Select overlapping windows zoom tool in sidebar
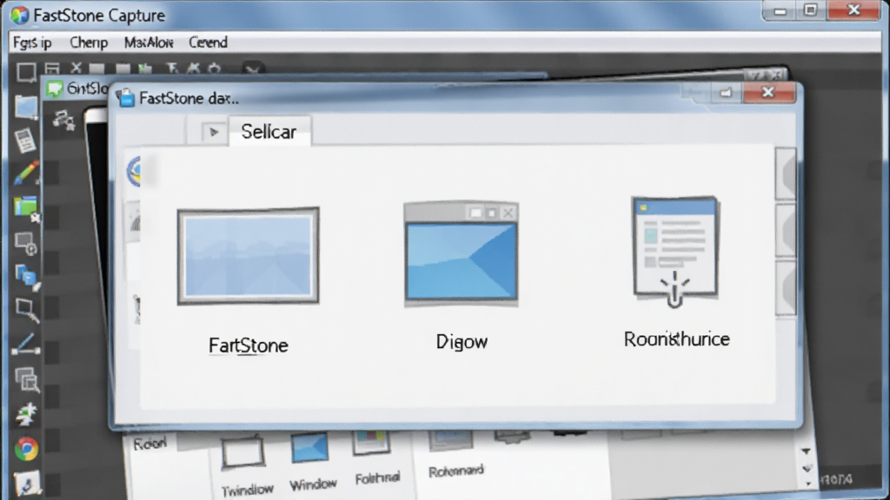The image size is (890, 500). (27, 380)
